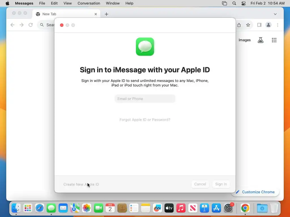Click Stage Manager icon in menu bar

pos(224,3)
